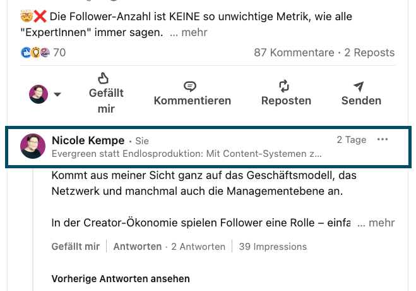
Task: Like the comment via Gefällt mir
Action: [x=75, y=247]
